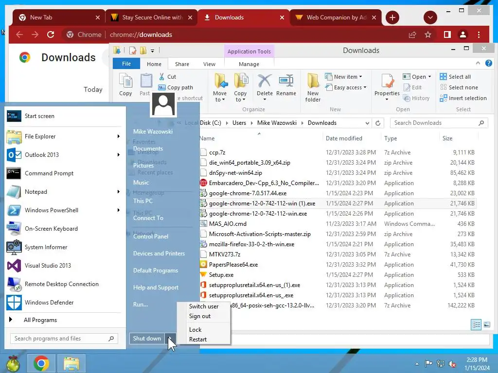
Task: Click the Delete X icon
Action: click(x=264, y=81)
